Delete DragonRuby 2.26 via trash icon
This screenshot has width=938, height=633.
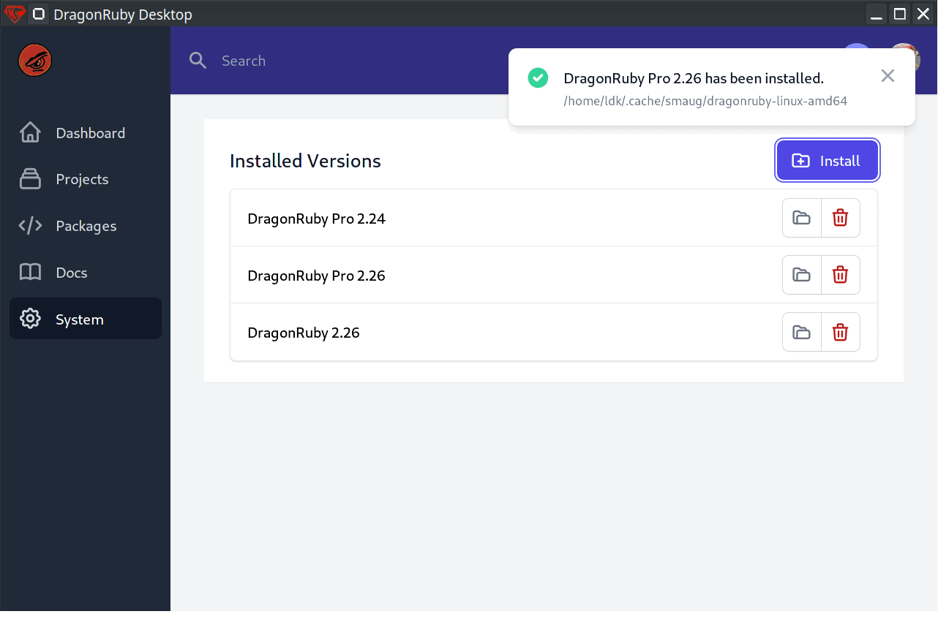click(x=840, y=331)
